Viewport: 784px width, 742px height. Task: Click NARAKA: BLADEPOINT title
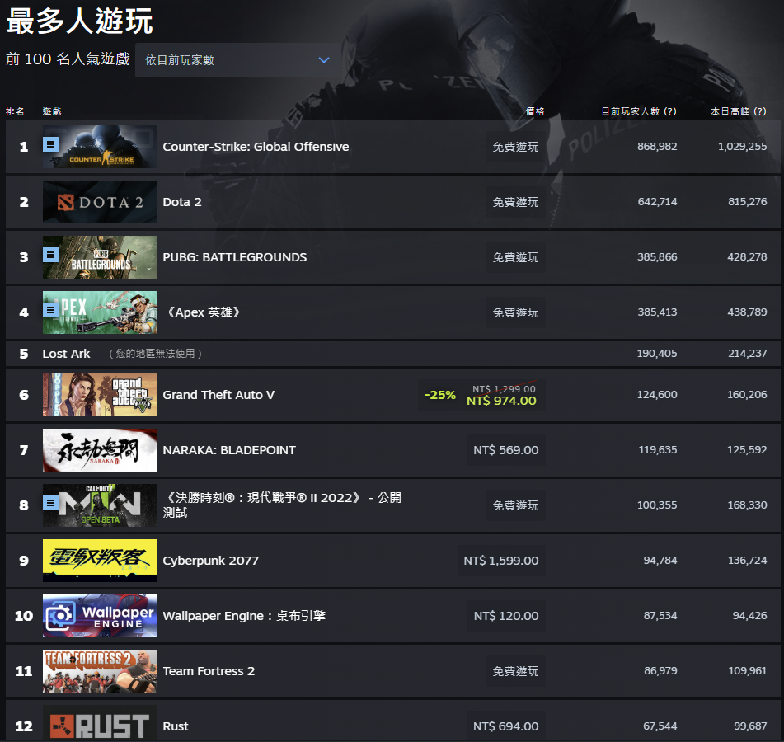click(x=229, y=450)
